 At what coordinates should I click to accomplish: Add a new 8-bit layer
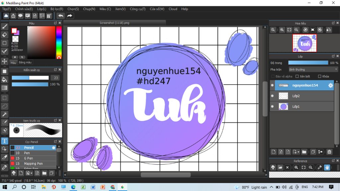coord(281,152)
